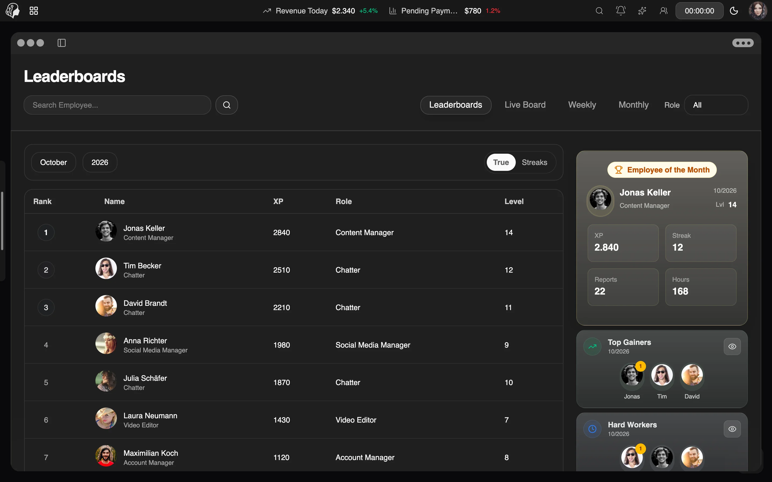Click Maximilian Koch's name in table
The height and width of the screenshot is (482, 772).
[x=151, y=453]
